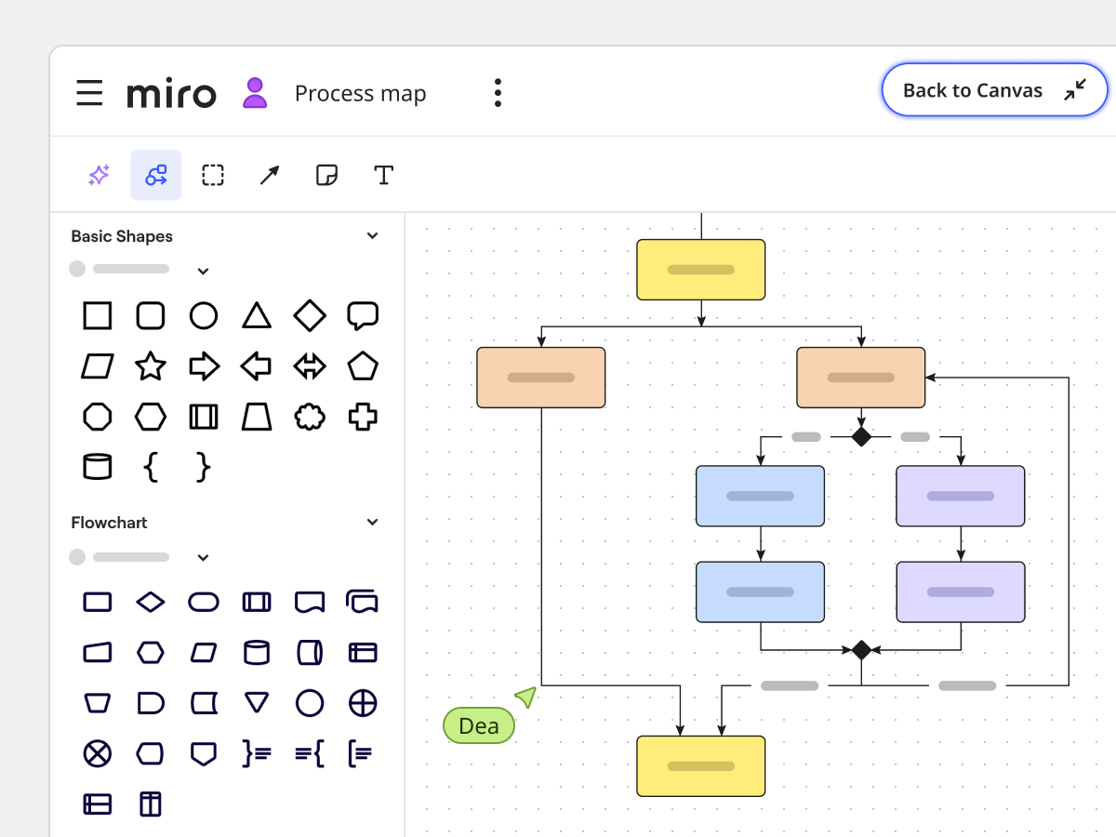Pick the sticky note tool

pyautogui.click(x=326, y=175)
